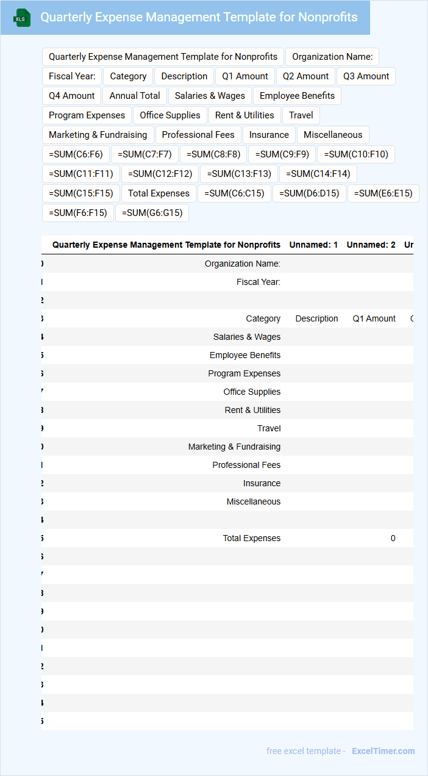Choose the '=SUM(C10:F10)' formula chip
428x776 pixels.
[356, 154]
